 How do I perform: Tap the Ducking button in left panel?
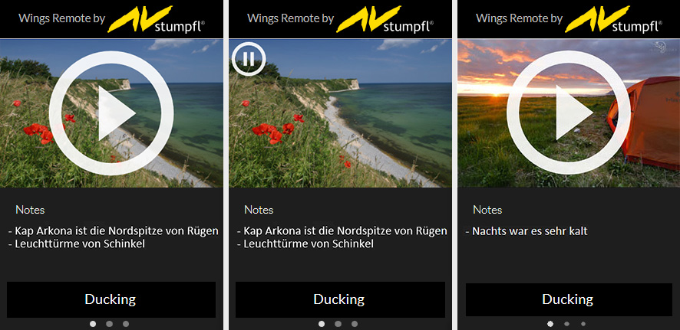[111, 299]
